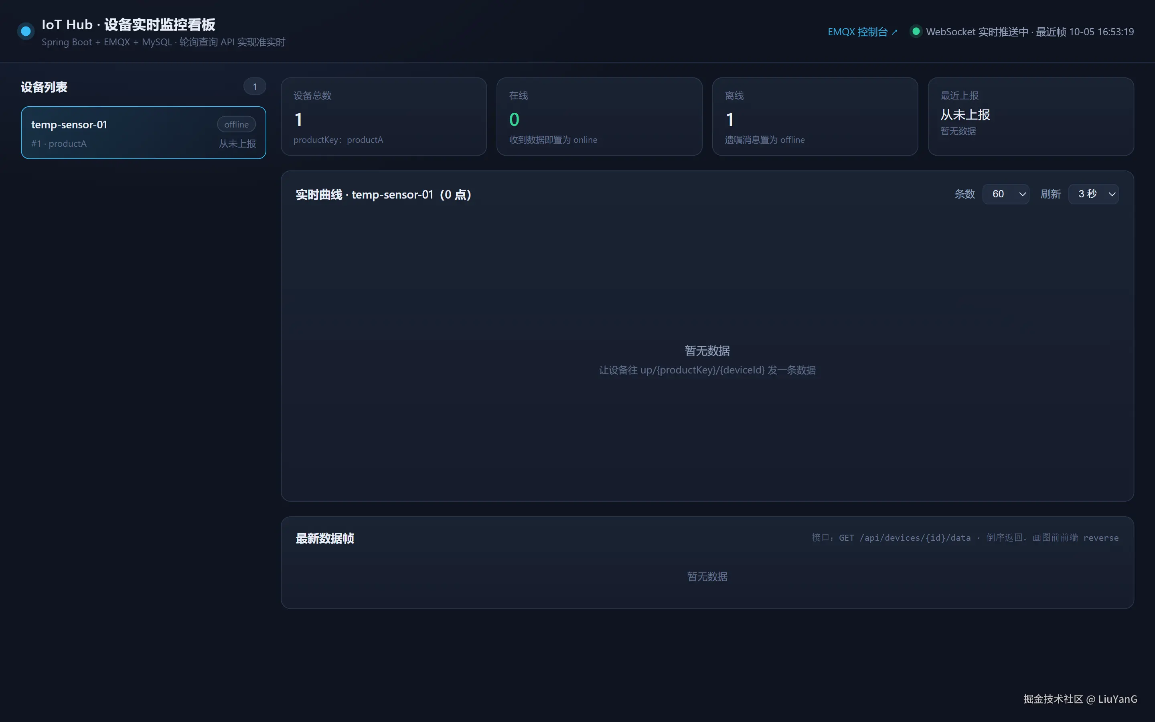Open the 条数 dropdown showing 60
The image size is (1155, 722).
[1006, 194]
